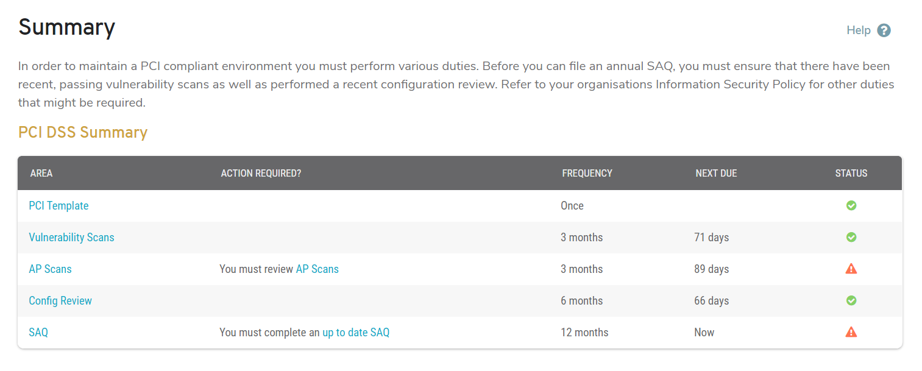Image resolution: width=922 pixels, height=371 pixels.
Task: Go to Vulnerability Scans area
Action: tap(71, 238)
